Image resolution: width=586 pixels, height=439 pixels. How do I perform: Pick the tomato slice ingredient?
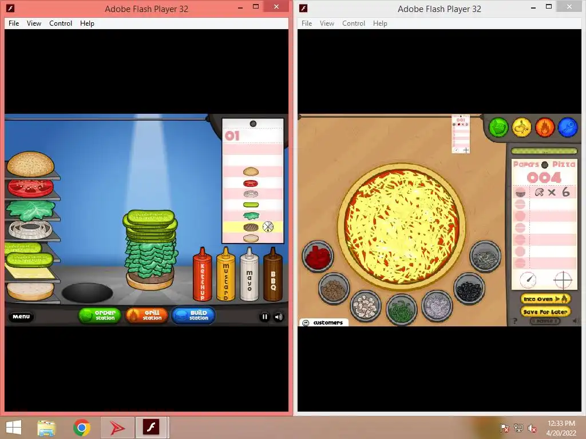(x=30, y=187)
